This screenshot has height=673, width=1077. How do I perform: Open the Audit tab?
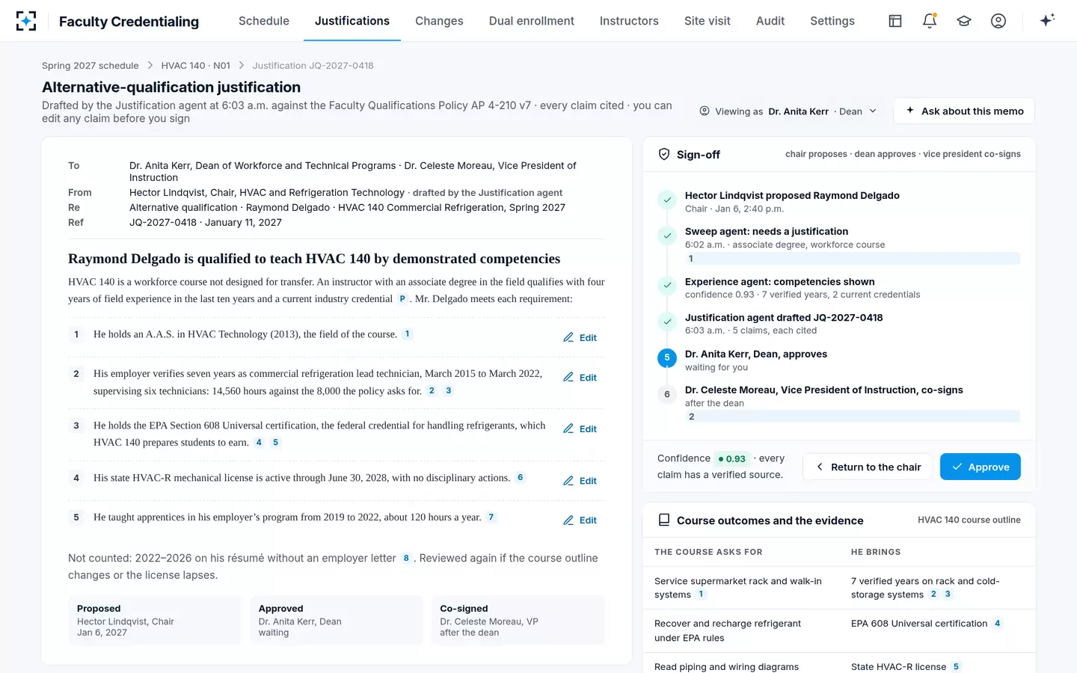point(770,21)
